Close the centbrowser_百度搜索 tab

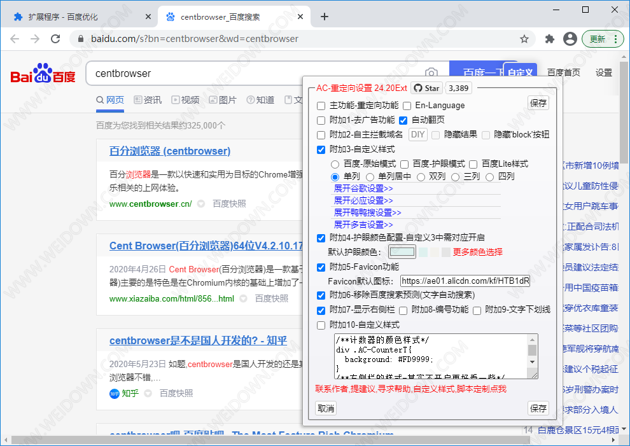point(300,17)
